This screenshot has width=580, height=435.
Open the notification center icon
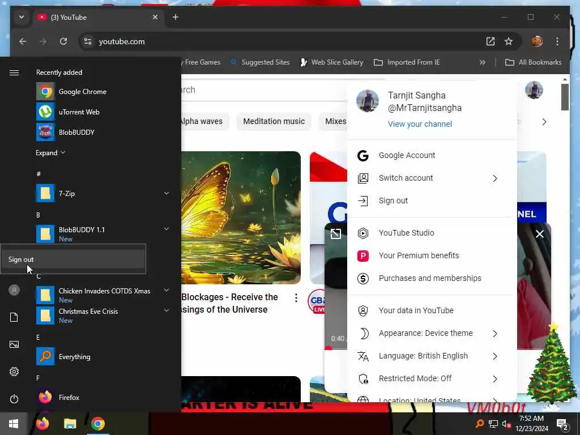tap(562, 424)
